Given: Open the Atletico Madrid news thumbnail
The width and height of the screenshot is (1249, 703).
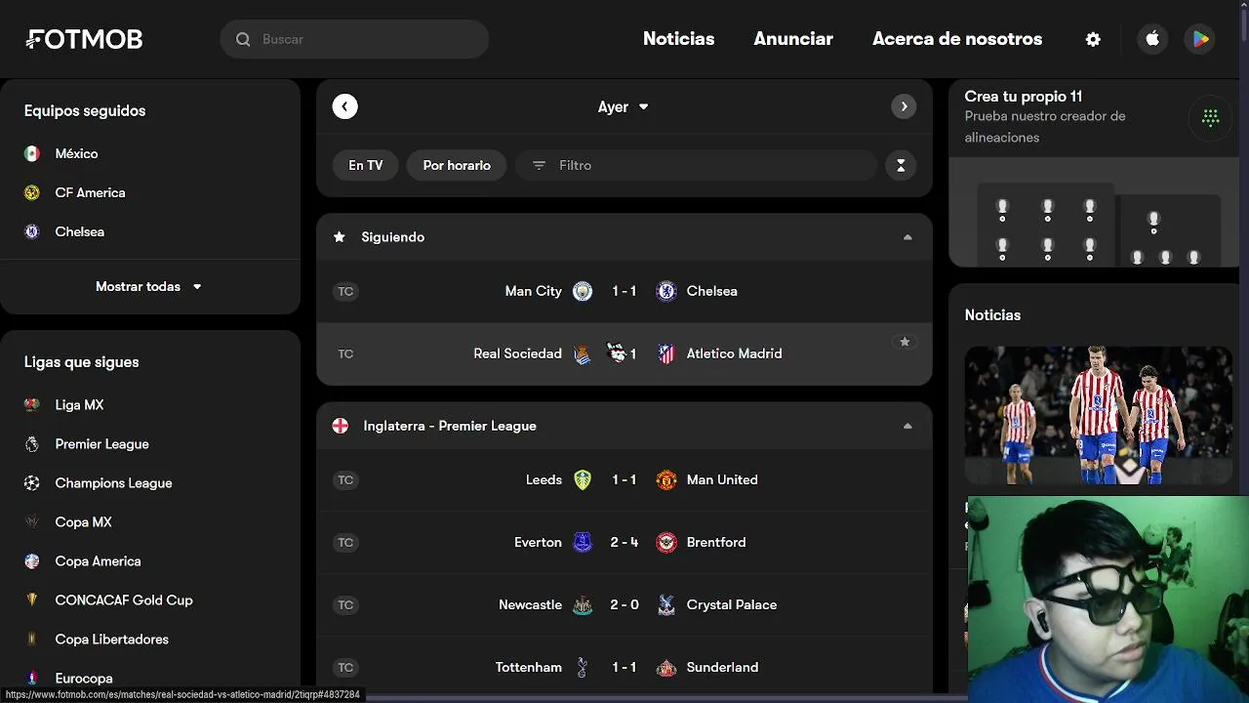Looking at the screenshot, I should (x=1098, y=415).
